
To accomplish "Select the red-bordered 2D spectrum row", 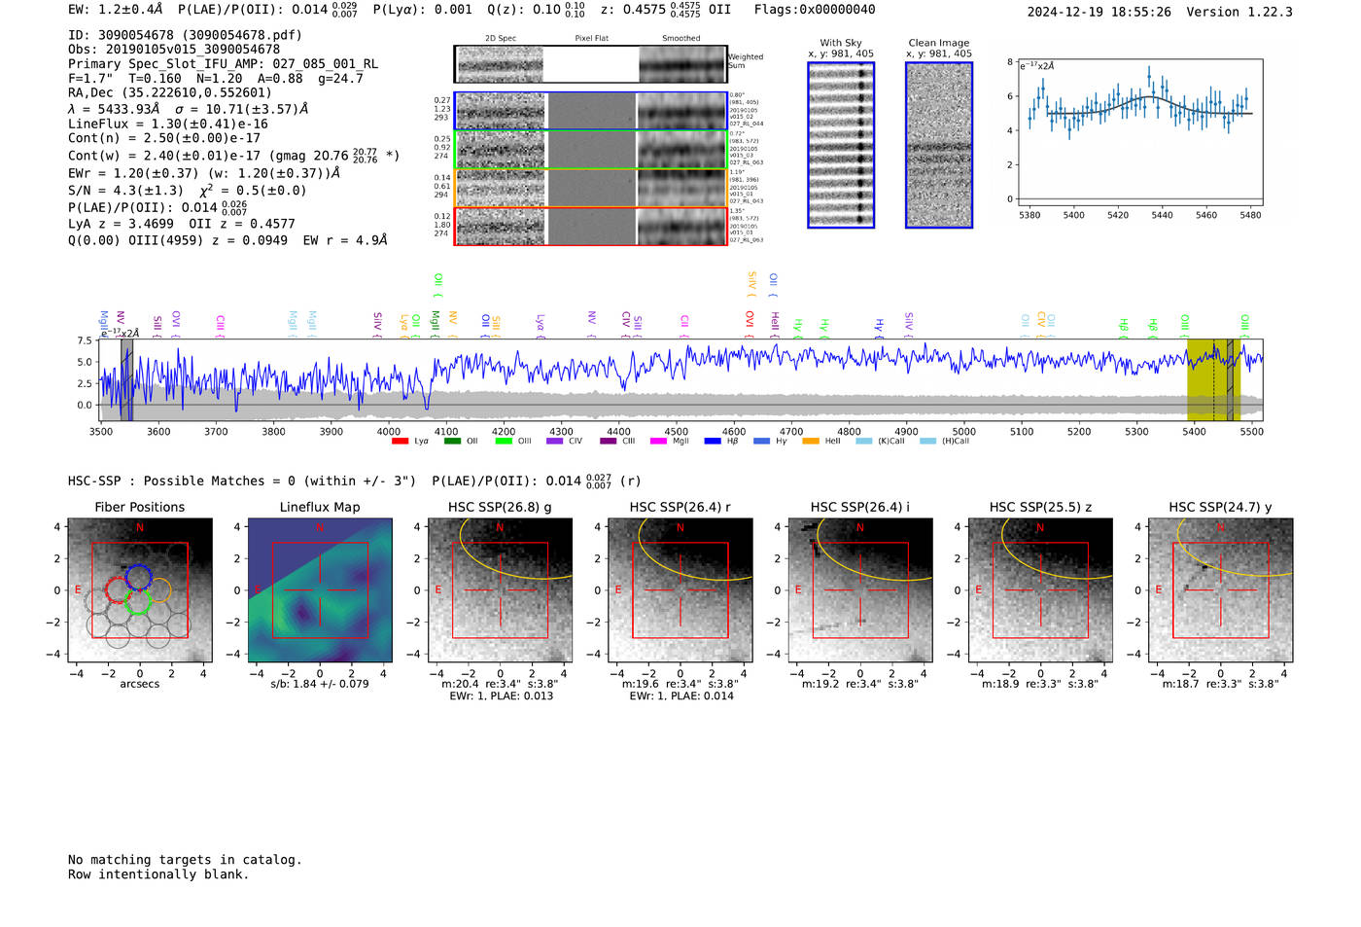I will pyautogui.click(x=591, y=226).
